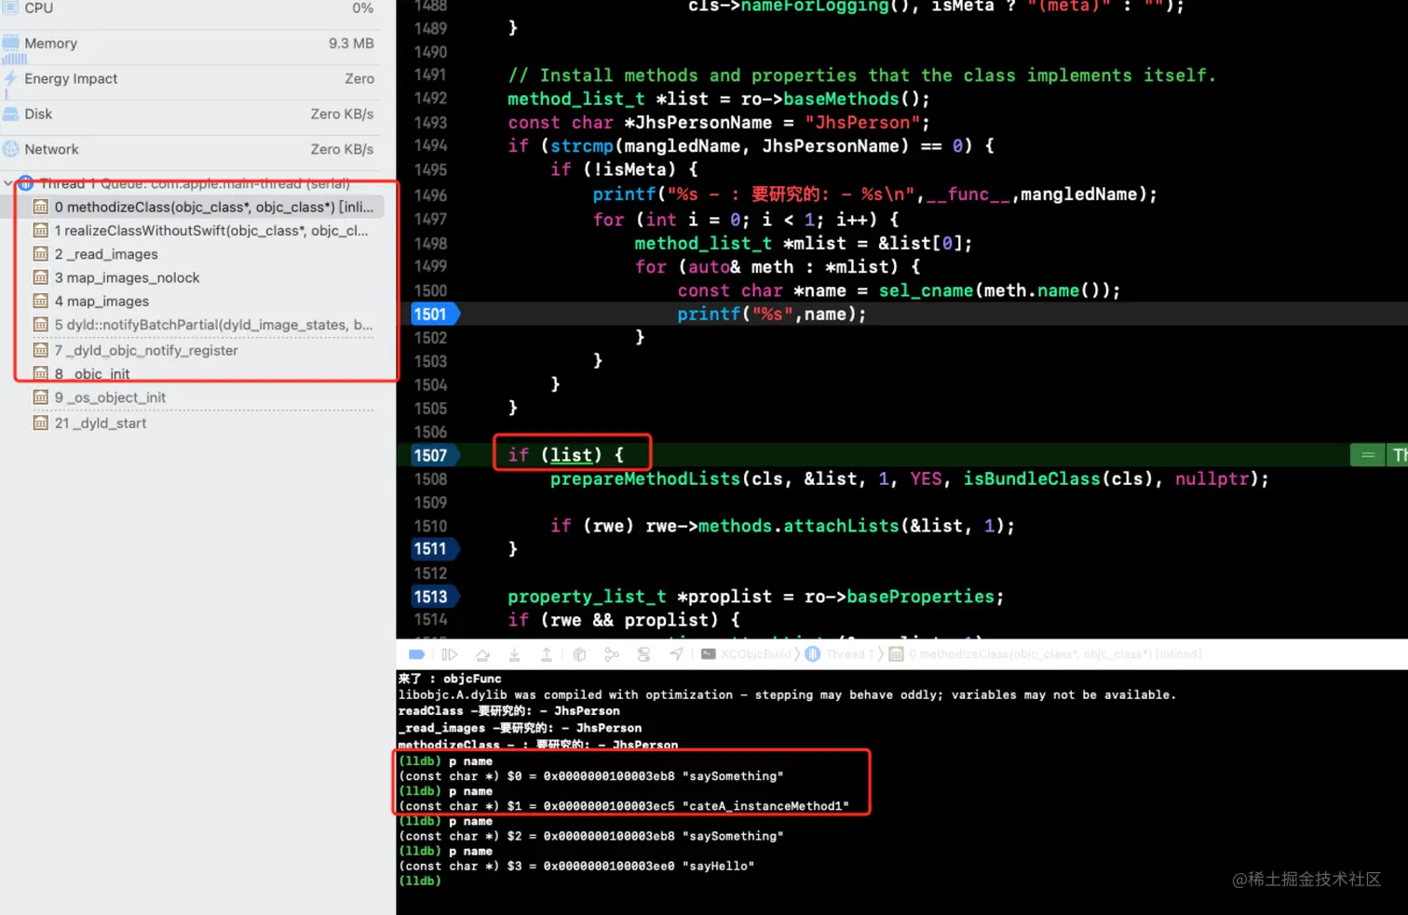Toggle the breakpoint on line 1507
This screenshot has width=1408, height=915.
pos(435,455)
